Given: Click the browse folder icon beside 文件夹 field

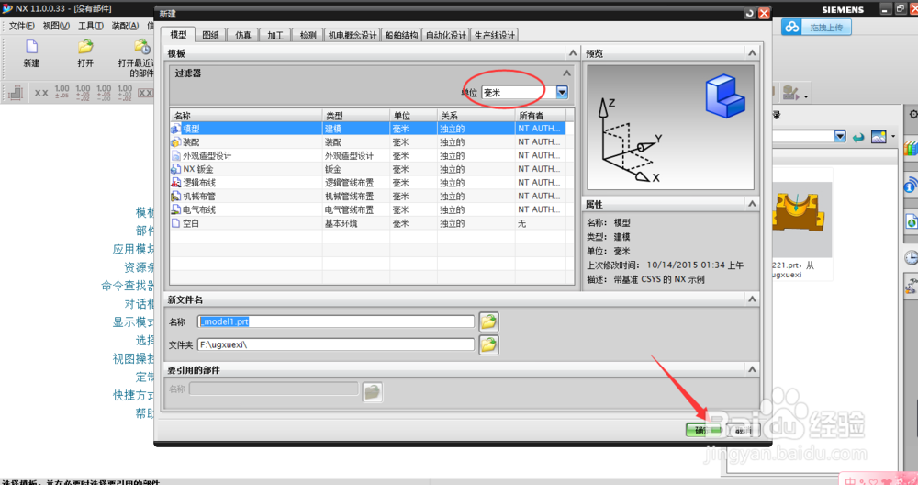Looking at the screenshot, I should (489, 344).
